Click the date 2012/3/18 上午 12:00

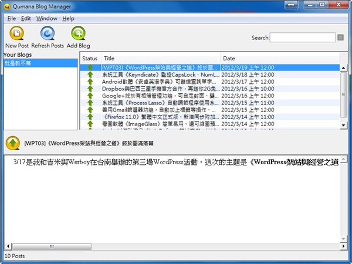(x=248, y=75)
